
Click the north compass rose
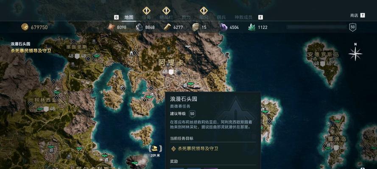pos(355,53)
